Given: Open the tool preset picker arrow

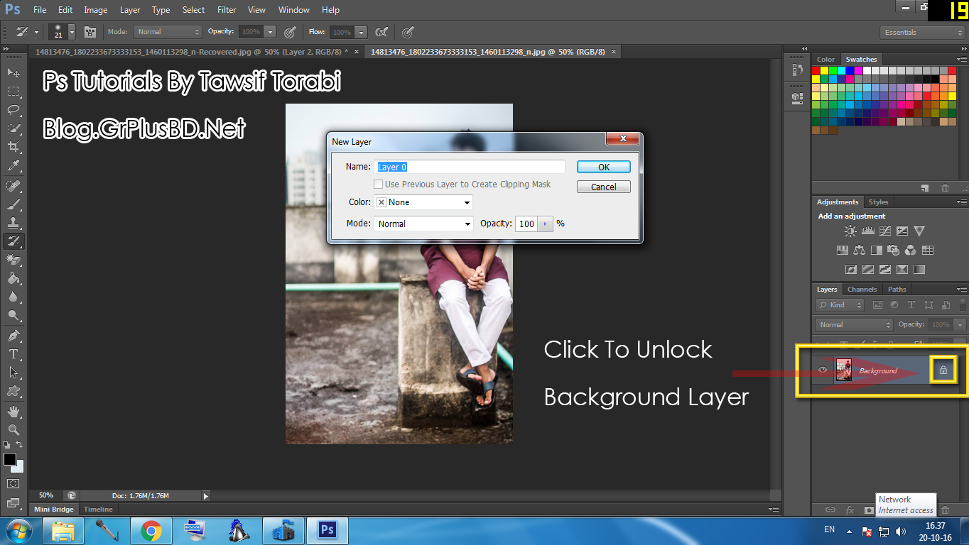Looking at the screenshot, I should (x=36, y=32).
